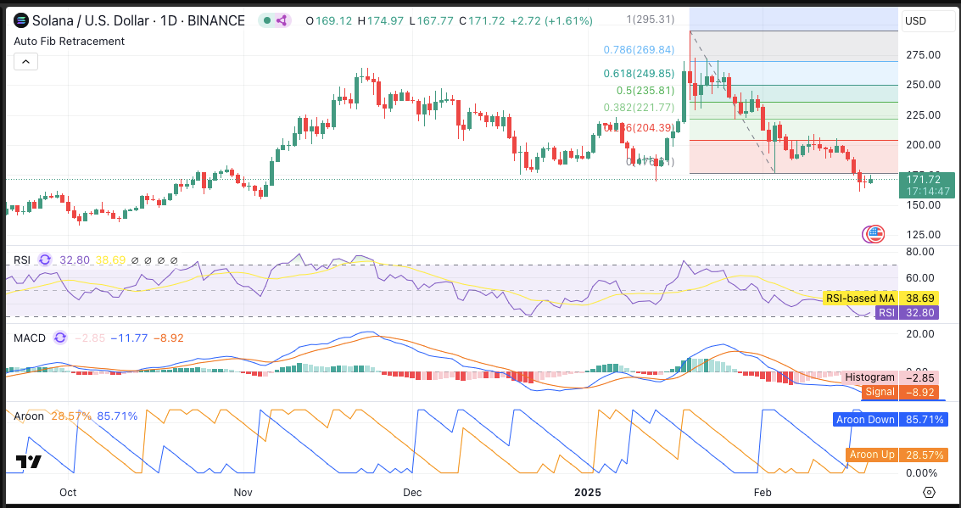The height and width of the screenshot is (508, 961).
Task: Click the MACD legend value −11.77
Action: 130,338
